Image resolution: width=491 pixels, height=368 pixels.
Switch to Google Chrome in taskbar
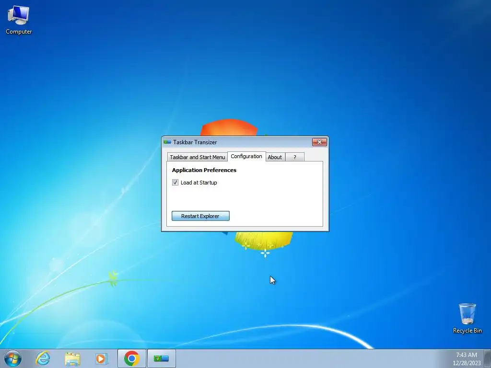[132, 358]
